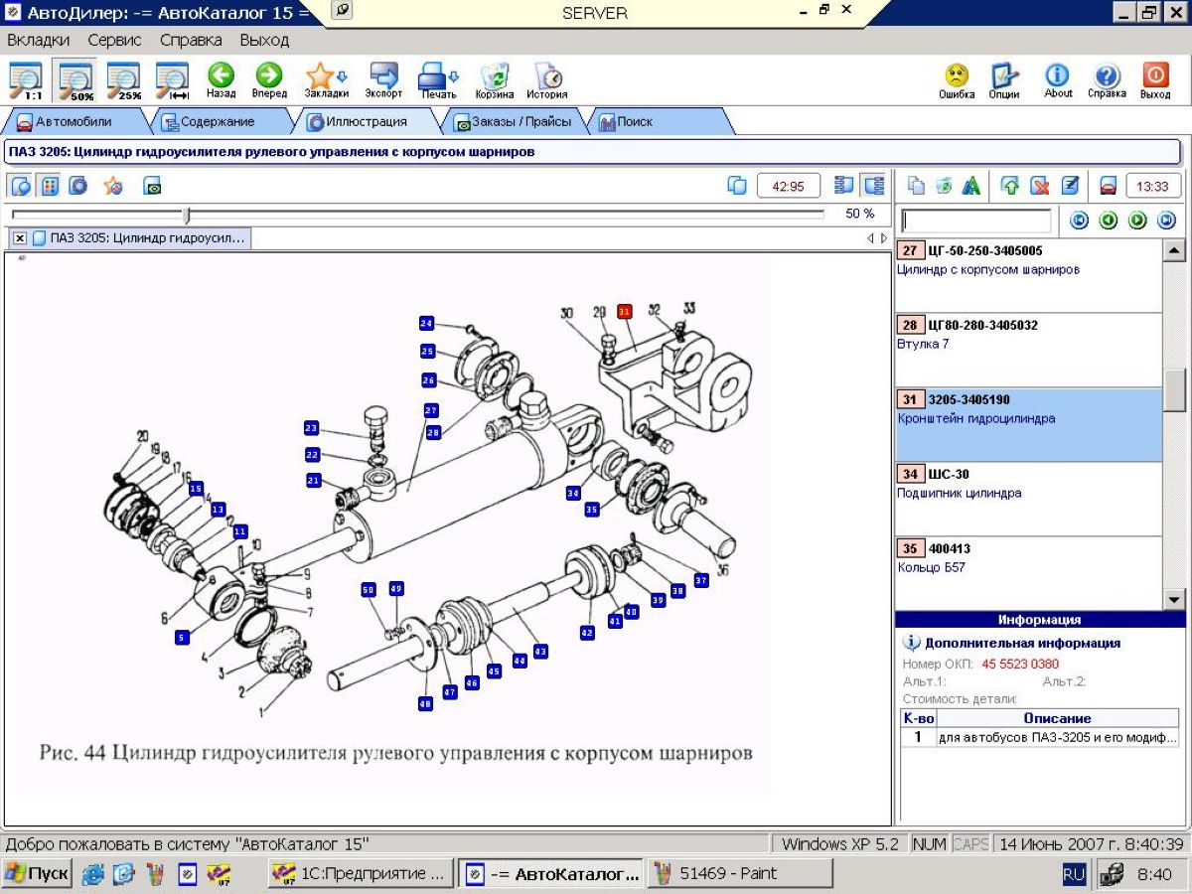The height and width of the screenshot is (894, 1192).
Task: Toggle the 25% zoom mode button
Action: 125,80
